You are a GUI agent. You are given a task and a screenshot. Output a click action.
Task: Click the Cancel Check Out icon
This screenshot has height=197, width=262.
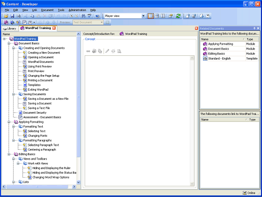click(208, 16)
